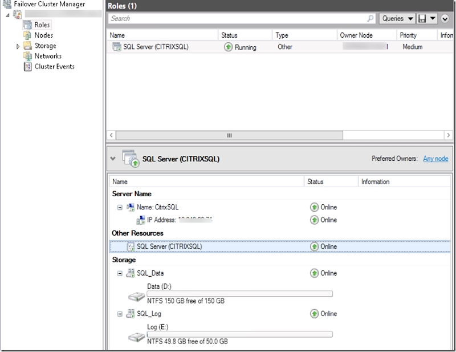Click the Storage folder icon
This screenshot has height=352, width=456.
pyautogui.click(x=27, y=46)
